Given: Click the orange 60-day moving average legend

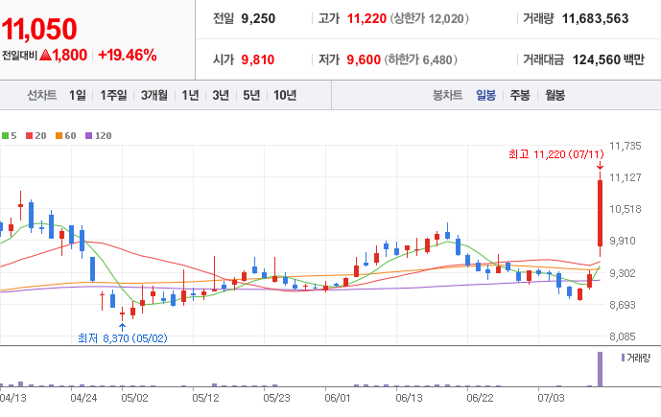Looking at the screenshot, I should pos(66,135).
